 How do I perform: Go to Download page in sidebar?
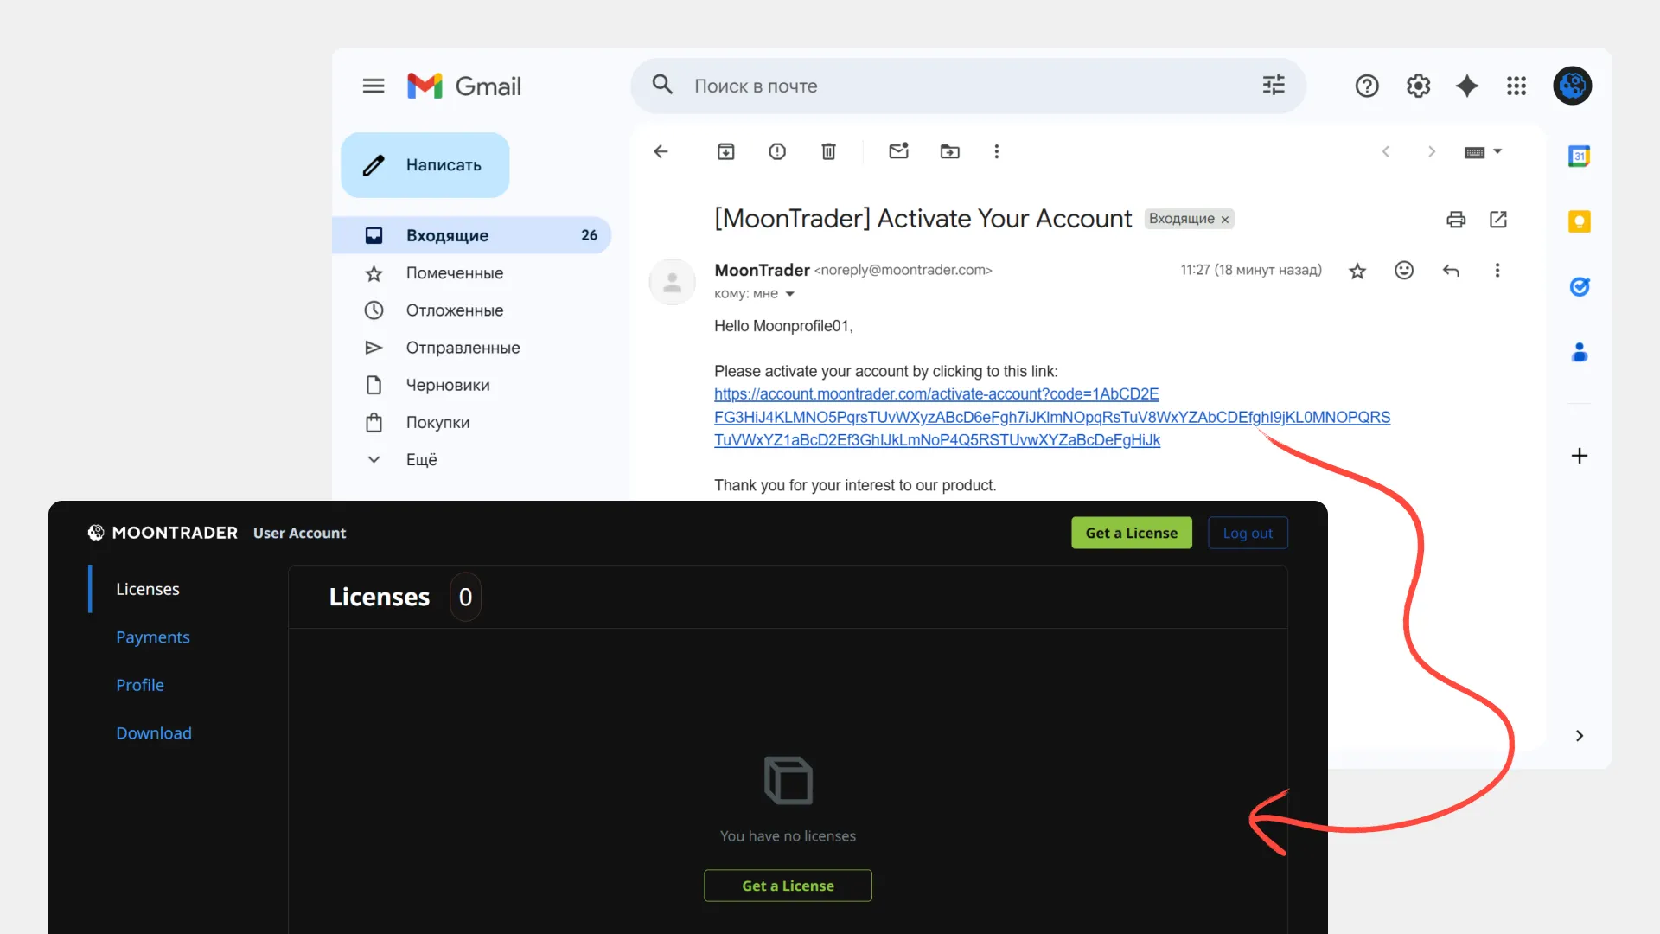coord(154,732)
